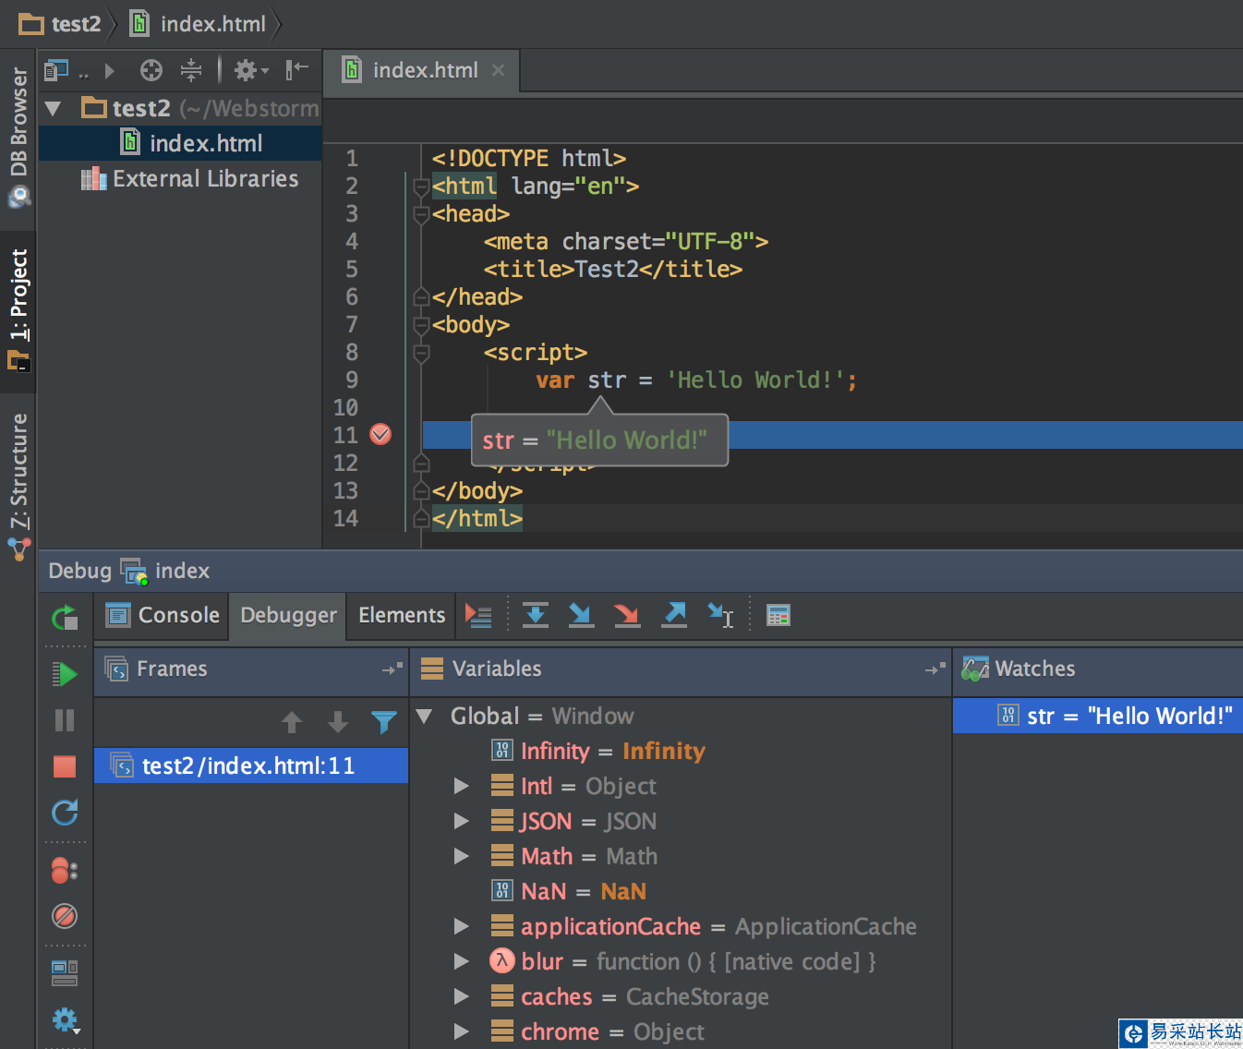Viewport: 1243px width, 1049px height.
Task: Click the index debug configuration label
Action: [x=182, y=571]
